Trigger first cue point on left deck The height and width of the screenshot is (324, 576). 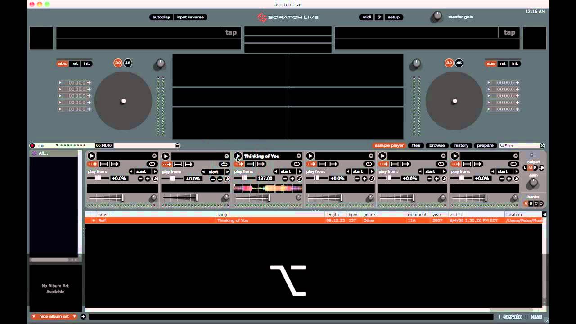click(60, 83)
